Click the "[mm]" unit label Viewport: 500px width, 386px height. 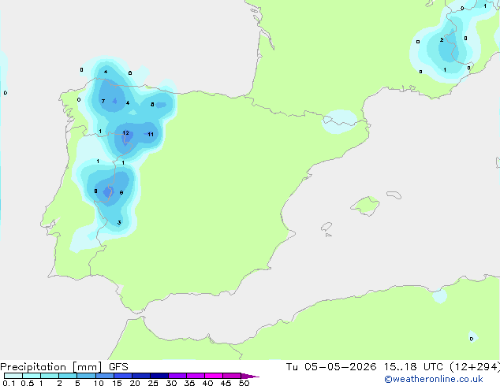pos(87,367)
